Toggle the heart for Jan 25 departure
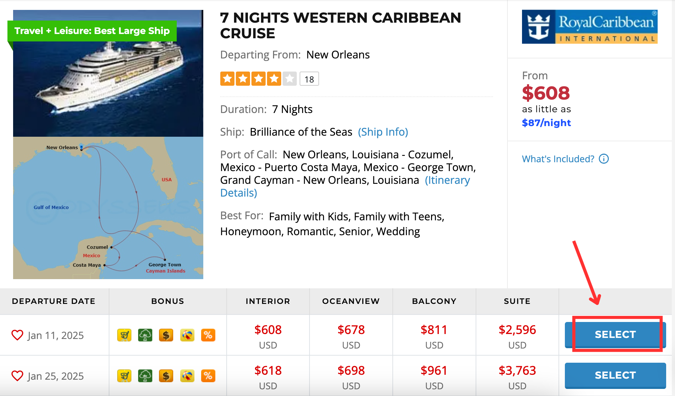Screen dimensions: 675x396 [17, 376]
